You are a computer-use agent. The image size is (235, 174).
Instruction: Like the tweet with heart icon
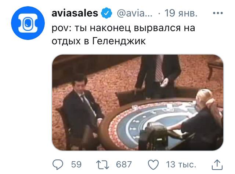tap(153, 164)
